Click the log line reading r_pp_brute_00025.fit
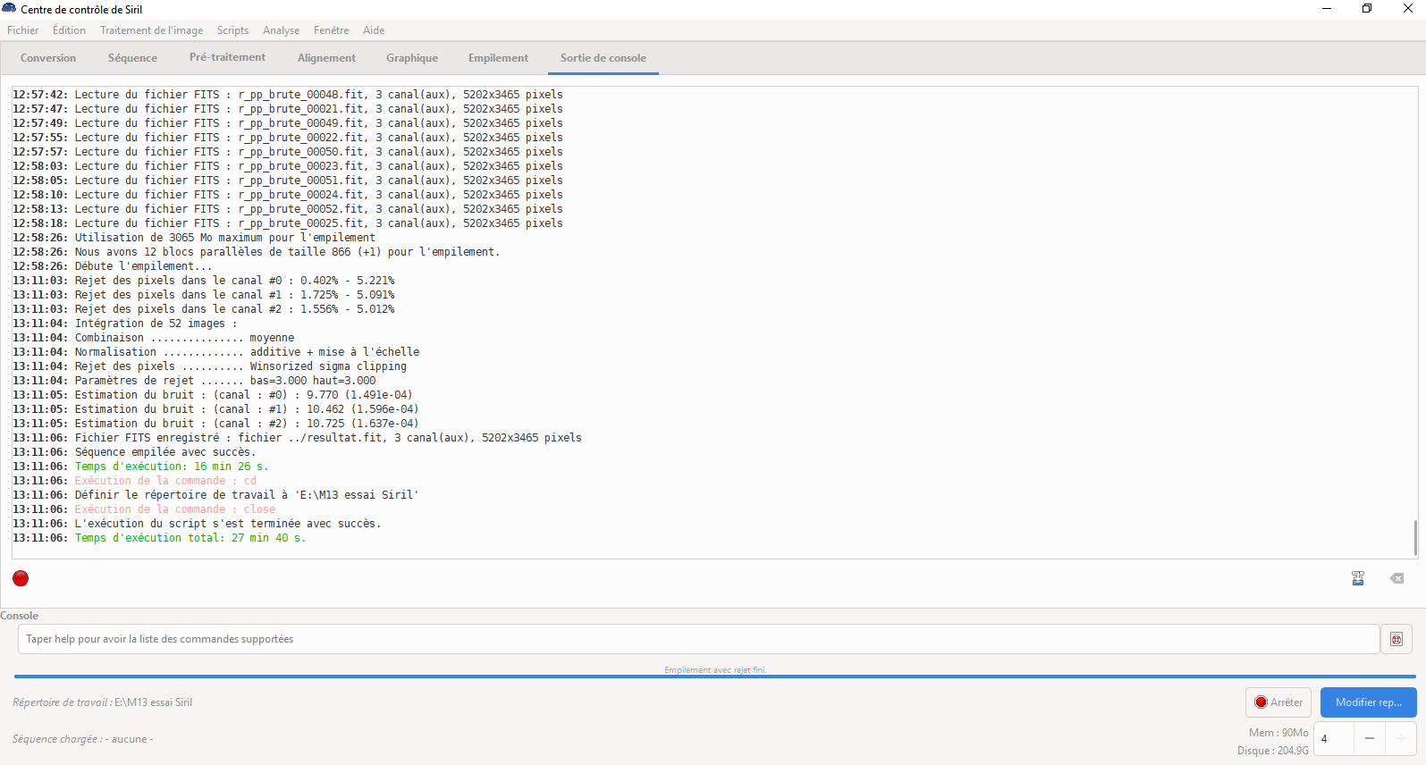Screen dimensions: 1426x765 pos(288,223)
